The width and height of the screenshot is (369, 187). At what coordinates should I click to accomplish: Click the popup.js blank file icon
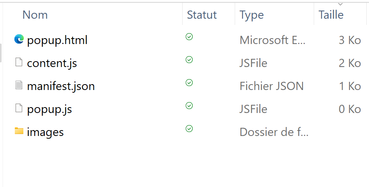[x=19, y=108]
